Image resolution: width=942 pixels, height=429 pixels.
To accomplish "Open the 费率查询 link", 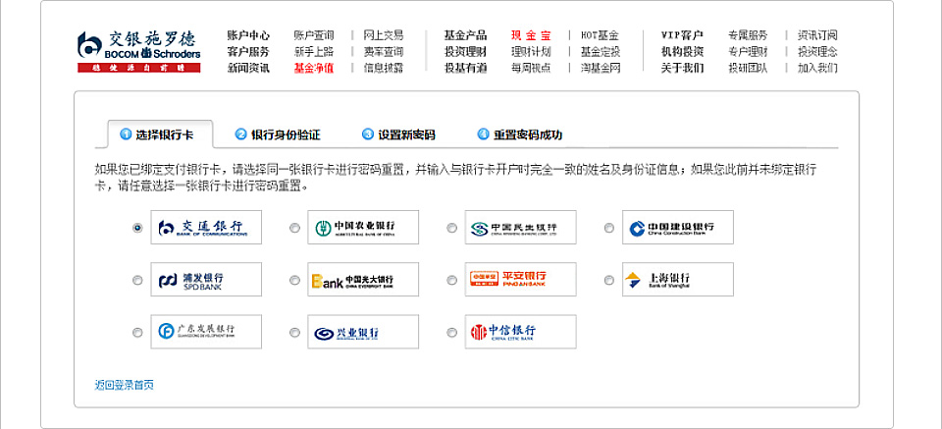I will (x=384, y=52).
